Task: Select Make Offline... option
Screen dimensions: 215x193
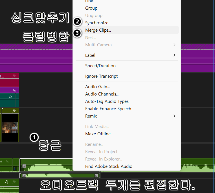Action: [99, 134]
